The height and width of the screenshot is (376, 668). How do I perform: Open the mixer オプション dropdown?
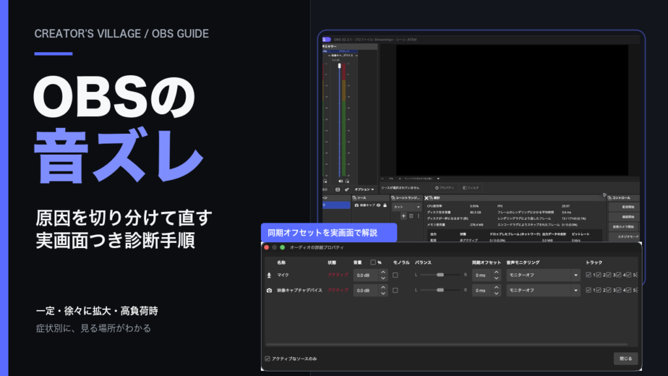click(x=364, y=189)
